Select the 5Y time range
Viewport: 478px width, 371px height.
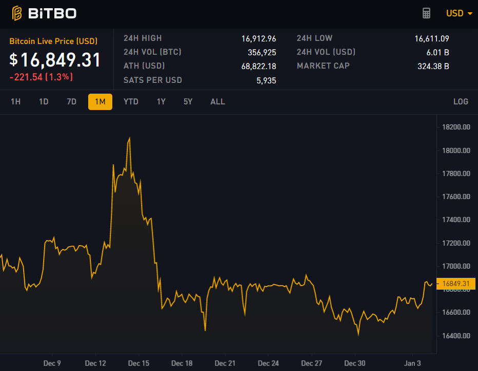click(188, 101)
